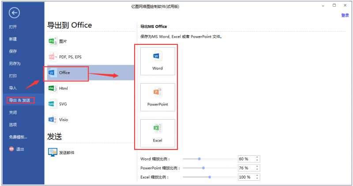Select the 图片 image export icon
Screen dimensions: 353x186
tap(53, 41)
